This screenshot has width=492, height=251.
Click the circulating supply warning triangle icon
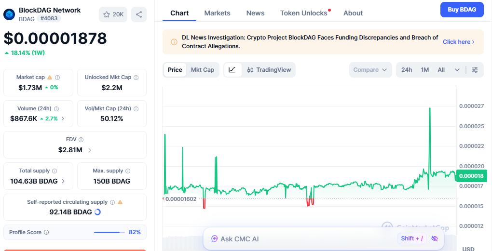pyautogui.click(x=120, y=202)
